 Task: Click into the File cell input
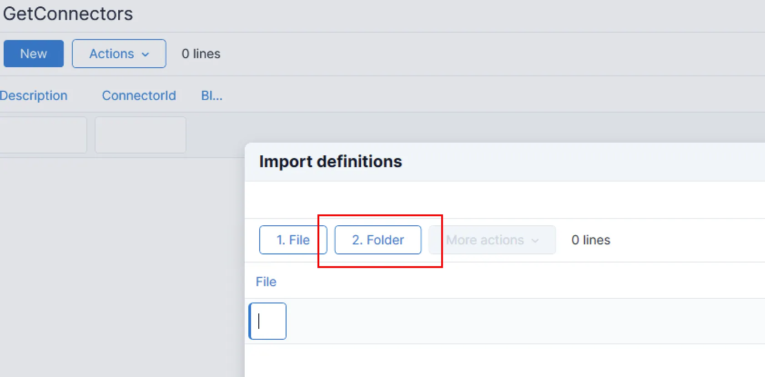268,321
